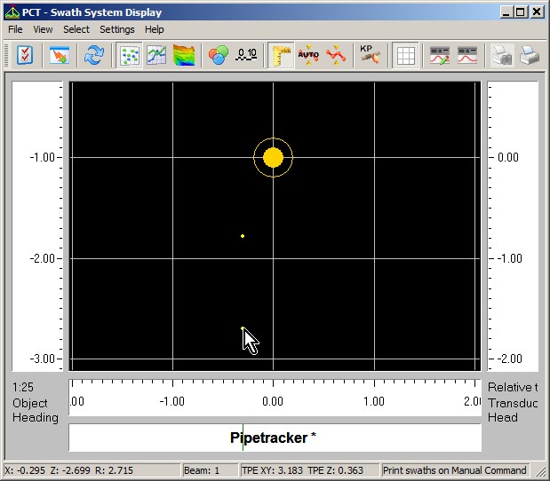Toggle the scatter points view button
This screenshot has width=550, height=481.
point(130,56)
